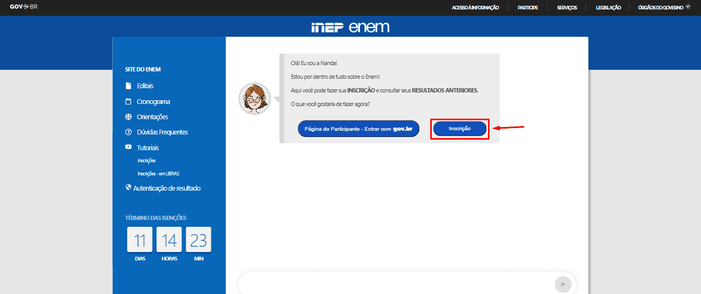Open Inscrições - em LIBRAS tutorial link

click(158, 173)
